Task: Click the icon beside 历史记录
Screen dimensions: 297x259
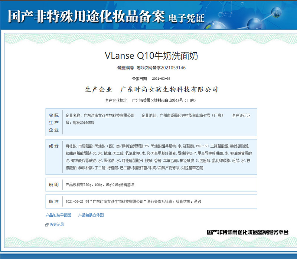Action: (x=47, y=225)
